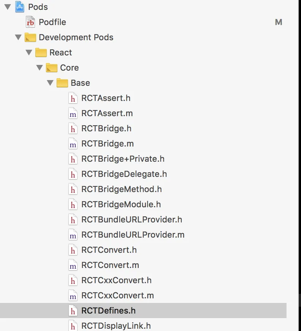This screenshot has width=301, height=331.
Task: Click the Development Pods folder icon
Action: (30, 37)
